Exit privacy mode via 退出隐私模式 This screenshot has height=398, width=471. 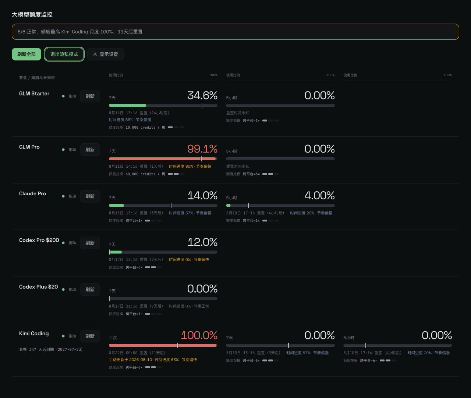point(64,54)
